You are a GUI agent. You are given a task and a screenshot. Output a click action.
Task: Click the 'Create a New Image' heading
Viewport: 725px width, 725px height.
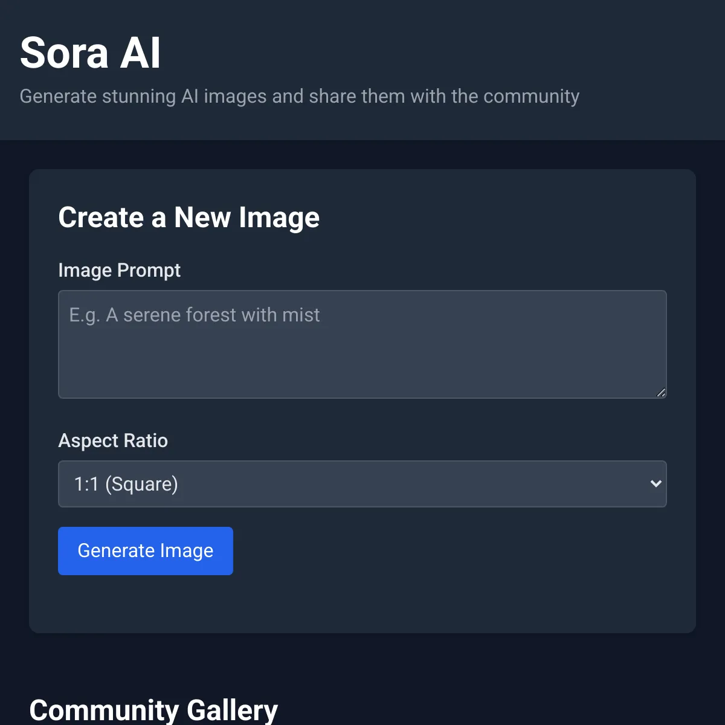[189, 217]
